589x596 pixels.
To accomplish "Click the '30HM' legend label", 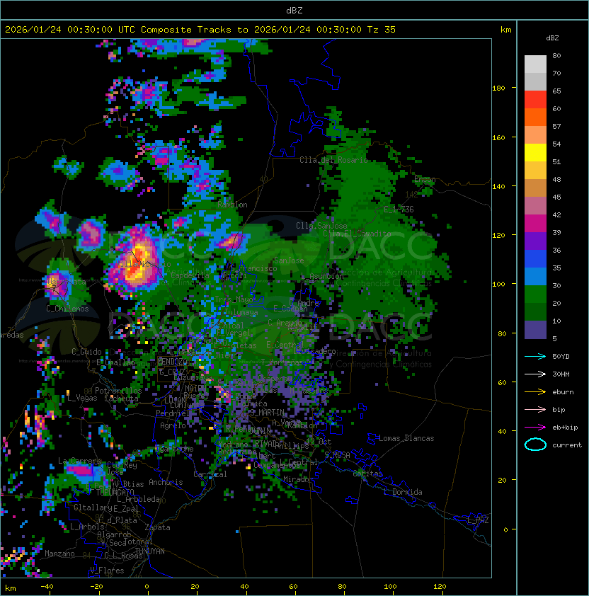I will point(561,374).
